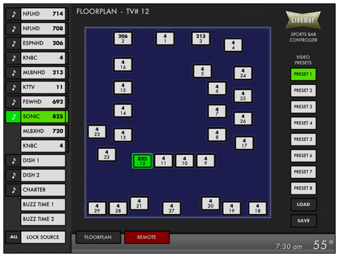The image size is (339, 257).
Task: Click the LOAD preset button
Action: (303, 205)
